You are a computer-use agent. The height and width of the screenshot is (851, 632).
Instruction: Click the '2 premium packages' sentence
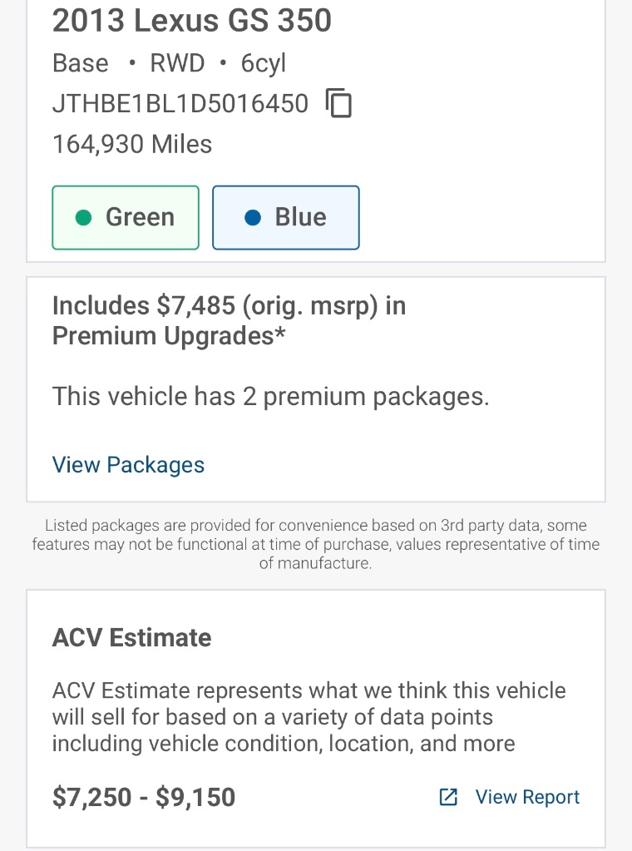click(270, 396)
